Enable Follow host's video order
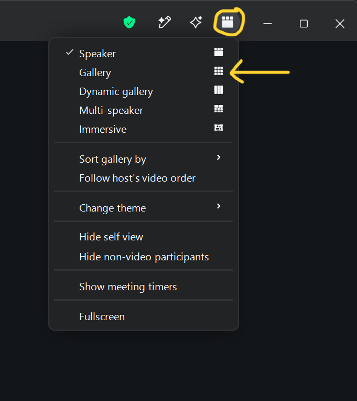Viewport: 357px width, 401px height. point(144,178)
